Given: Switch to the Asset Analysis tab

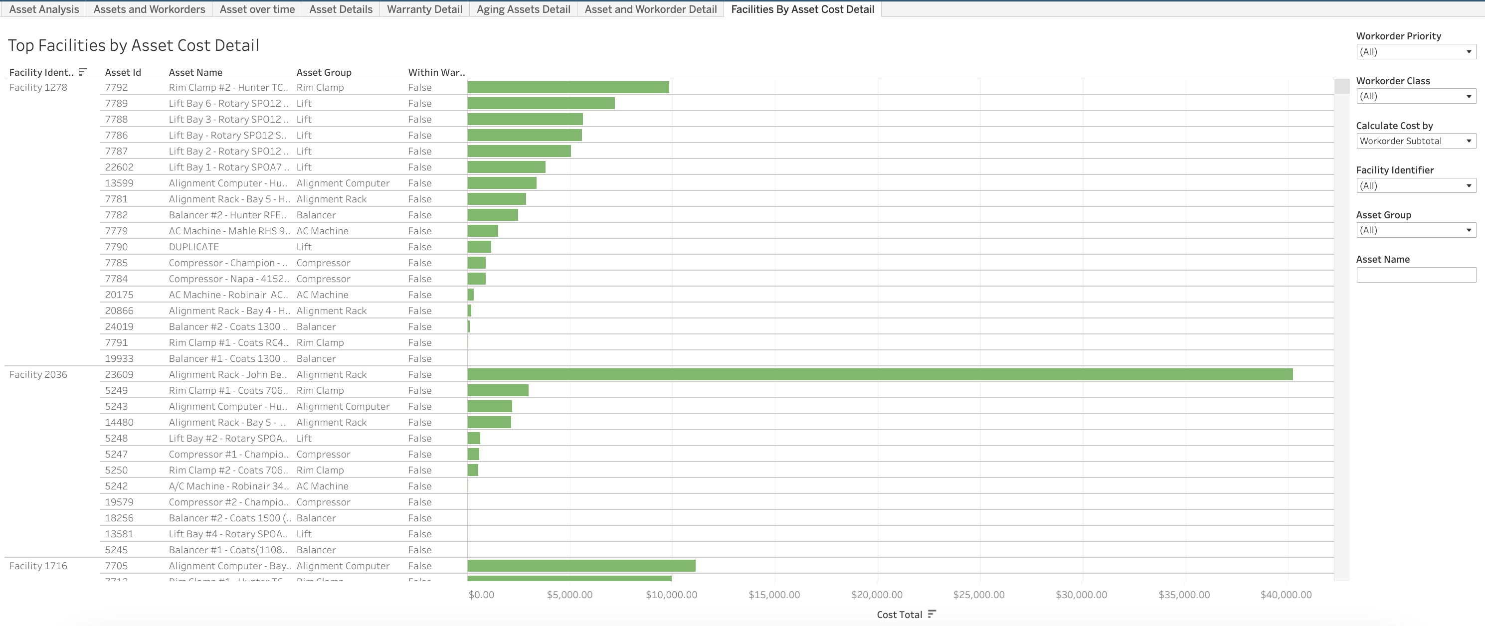Looking at the screenshot, I should (44, 9).
